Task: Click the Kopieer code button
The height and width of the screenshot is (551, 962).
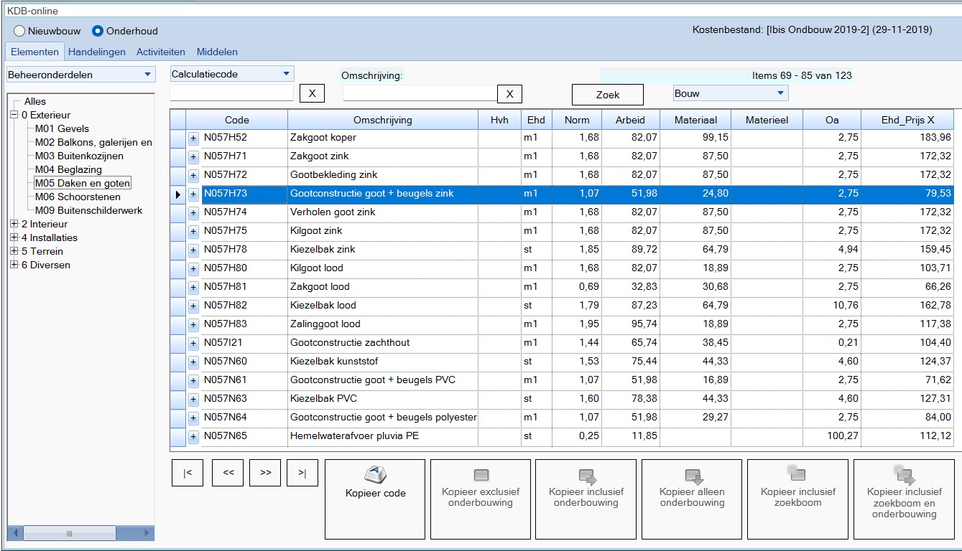Action: coord(375,499)
